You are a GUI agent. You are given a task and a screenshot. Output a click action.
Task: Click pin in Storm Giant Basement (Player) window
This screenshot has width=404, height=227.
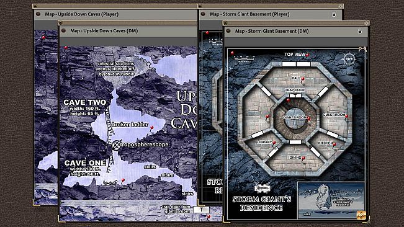[207, 33]
